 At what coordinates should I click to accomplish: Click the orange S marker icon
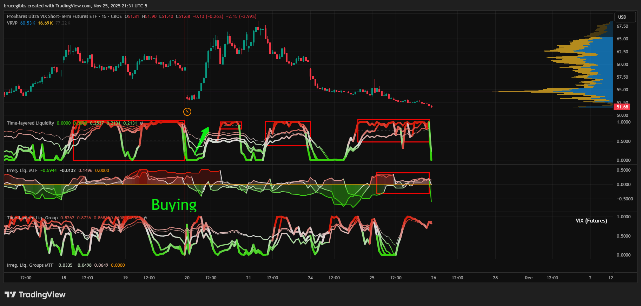point(187,112)
